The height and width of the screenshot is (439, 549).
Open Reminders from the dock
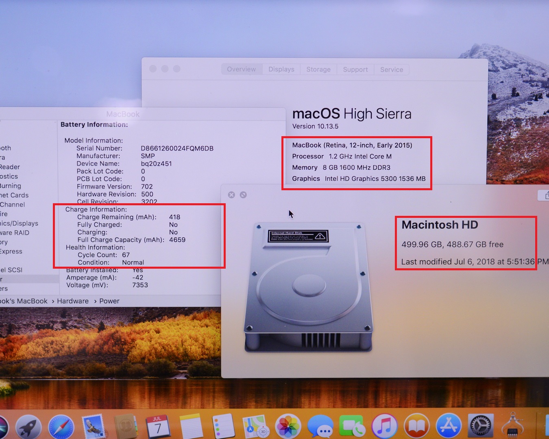[x=223, y=427]
